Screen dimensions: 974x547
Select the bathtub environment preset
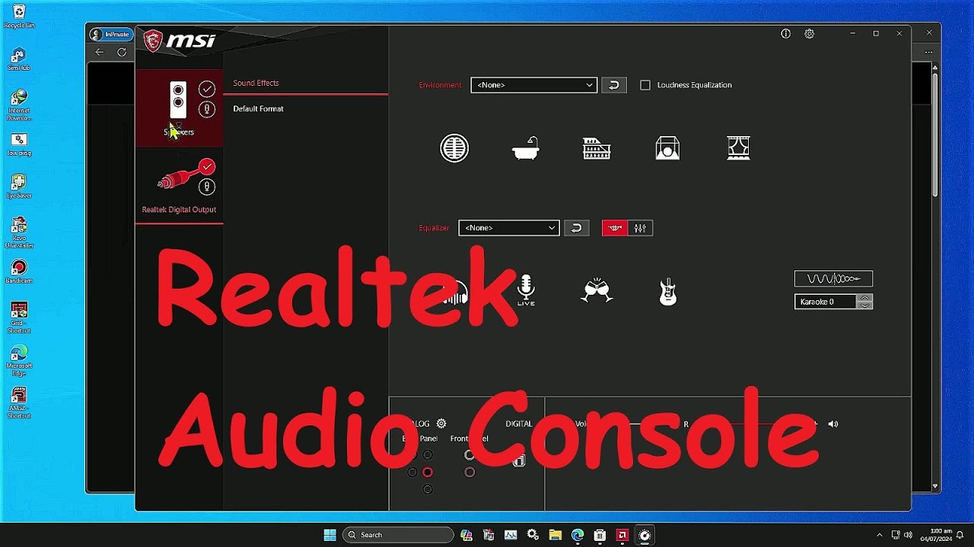tap(525, 147)
